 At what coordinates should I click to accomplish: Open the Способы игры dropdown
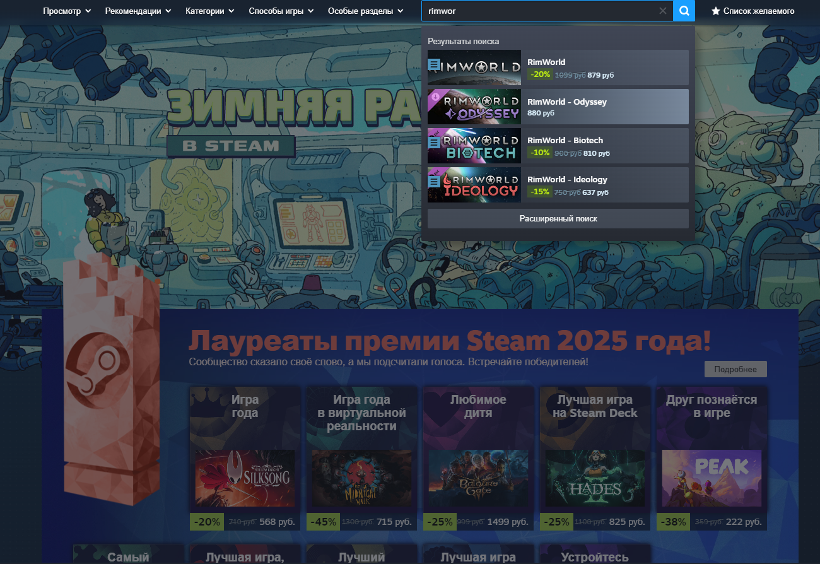click(x=281, y=11)
